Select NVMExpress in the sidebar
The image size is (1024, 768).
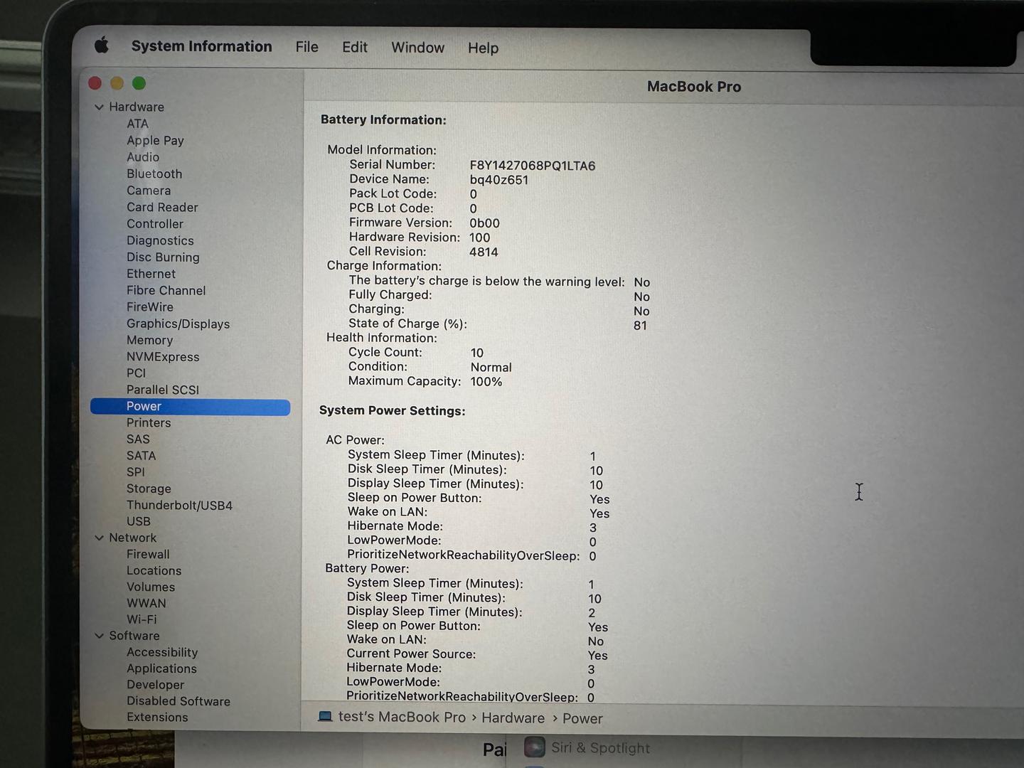tap(163, 357)
